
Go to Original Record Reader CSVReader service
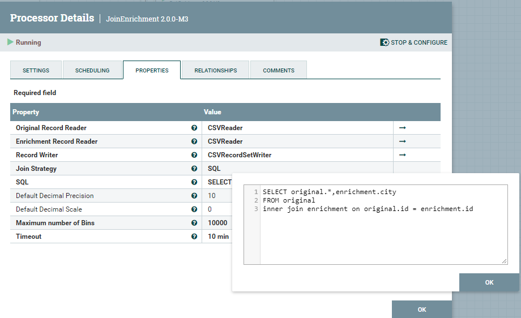403,128
